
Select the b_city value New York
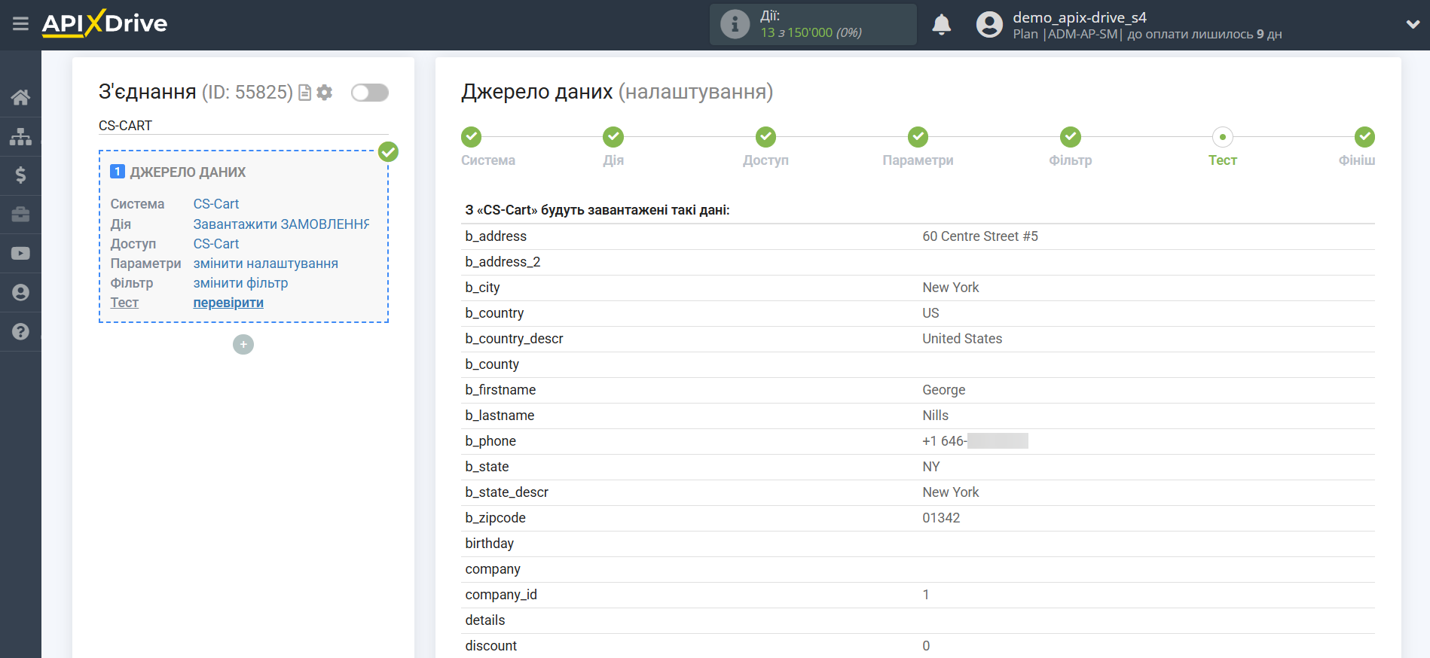point(951,288)
